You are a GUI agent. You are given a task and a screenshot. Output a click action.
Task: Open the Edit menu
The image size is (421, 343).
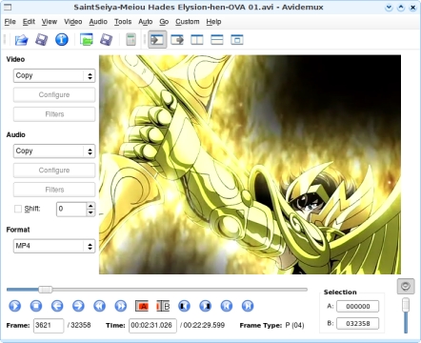[29, 22]
